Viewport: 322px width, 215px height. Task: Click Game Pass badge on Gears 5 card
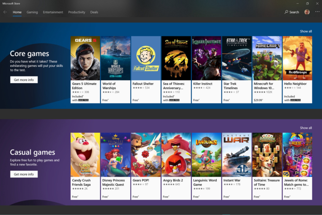point(83,100)
